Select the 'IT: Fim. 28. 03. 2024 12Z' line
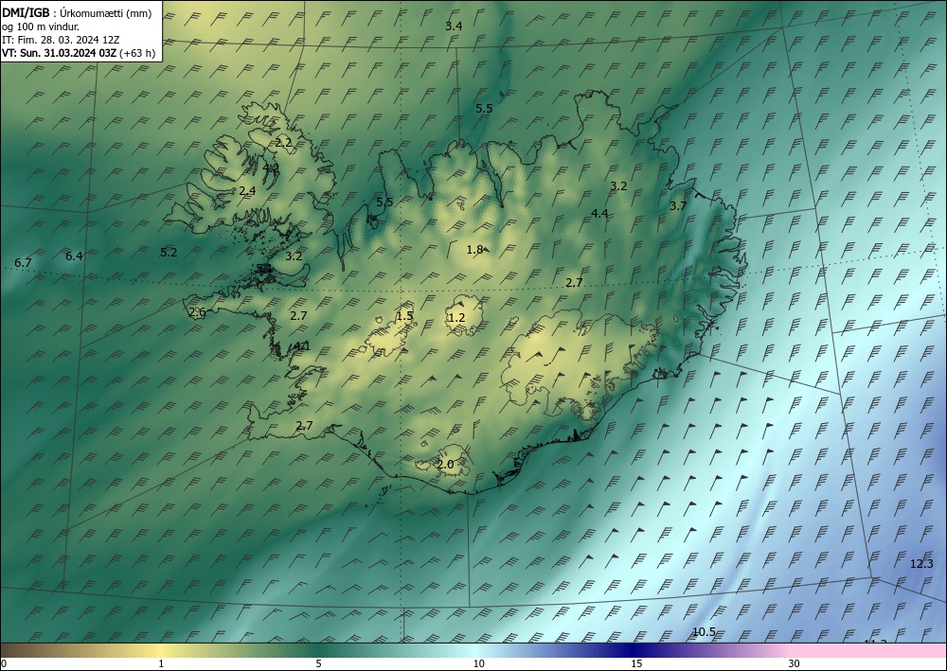Viewport: 947px width, 671px height. pos(61,40)
